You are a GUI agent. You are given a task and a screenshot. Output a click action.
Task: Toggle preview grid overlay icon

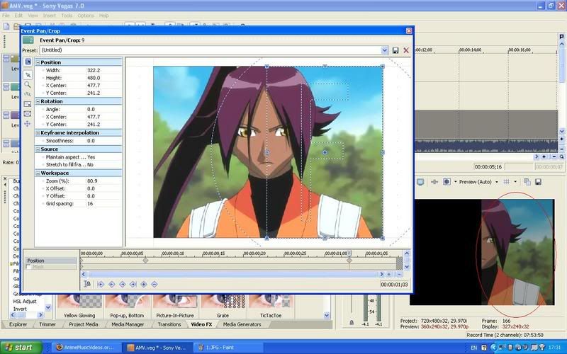[507, 182]
